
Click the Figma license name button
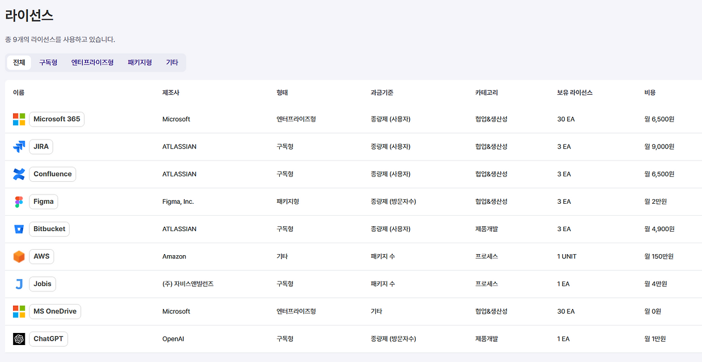[43, 201]
